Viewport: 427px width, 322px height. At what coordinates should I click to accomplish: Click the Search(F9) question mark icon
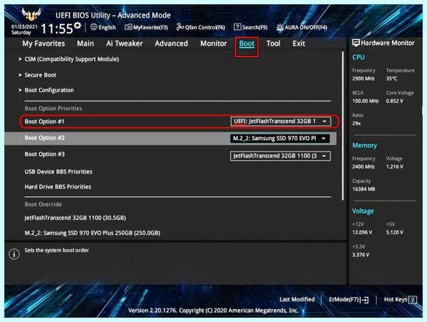click(237, 27)
